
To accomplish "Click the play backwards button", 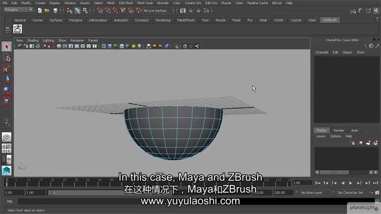I will click(x=342, y=183).
